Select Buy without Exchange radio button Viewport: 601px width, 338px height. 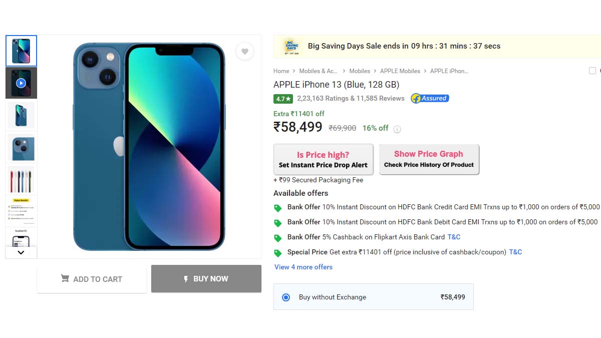[x=286, y=297]
